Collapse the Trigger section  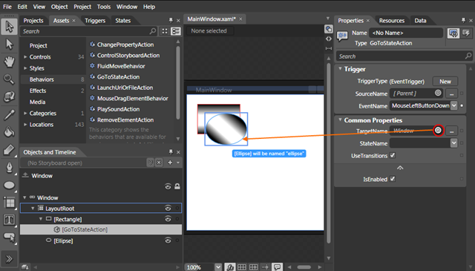click(340, 69)
